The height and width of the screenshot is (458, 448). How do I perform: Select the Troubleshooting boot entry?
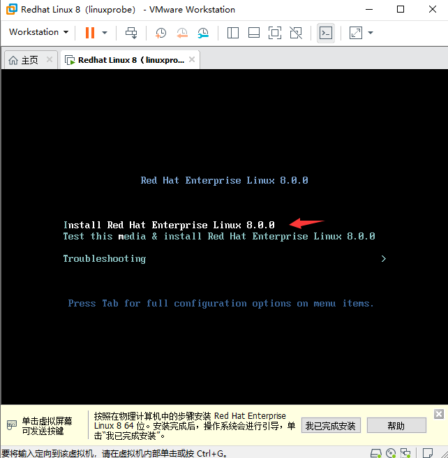pyautogui.click(x=105, y=259)
